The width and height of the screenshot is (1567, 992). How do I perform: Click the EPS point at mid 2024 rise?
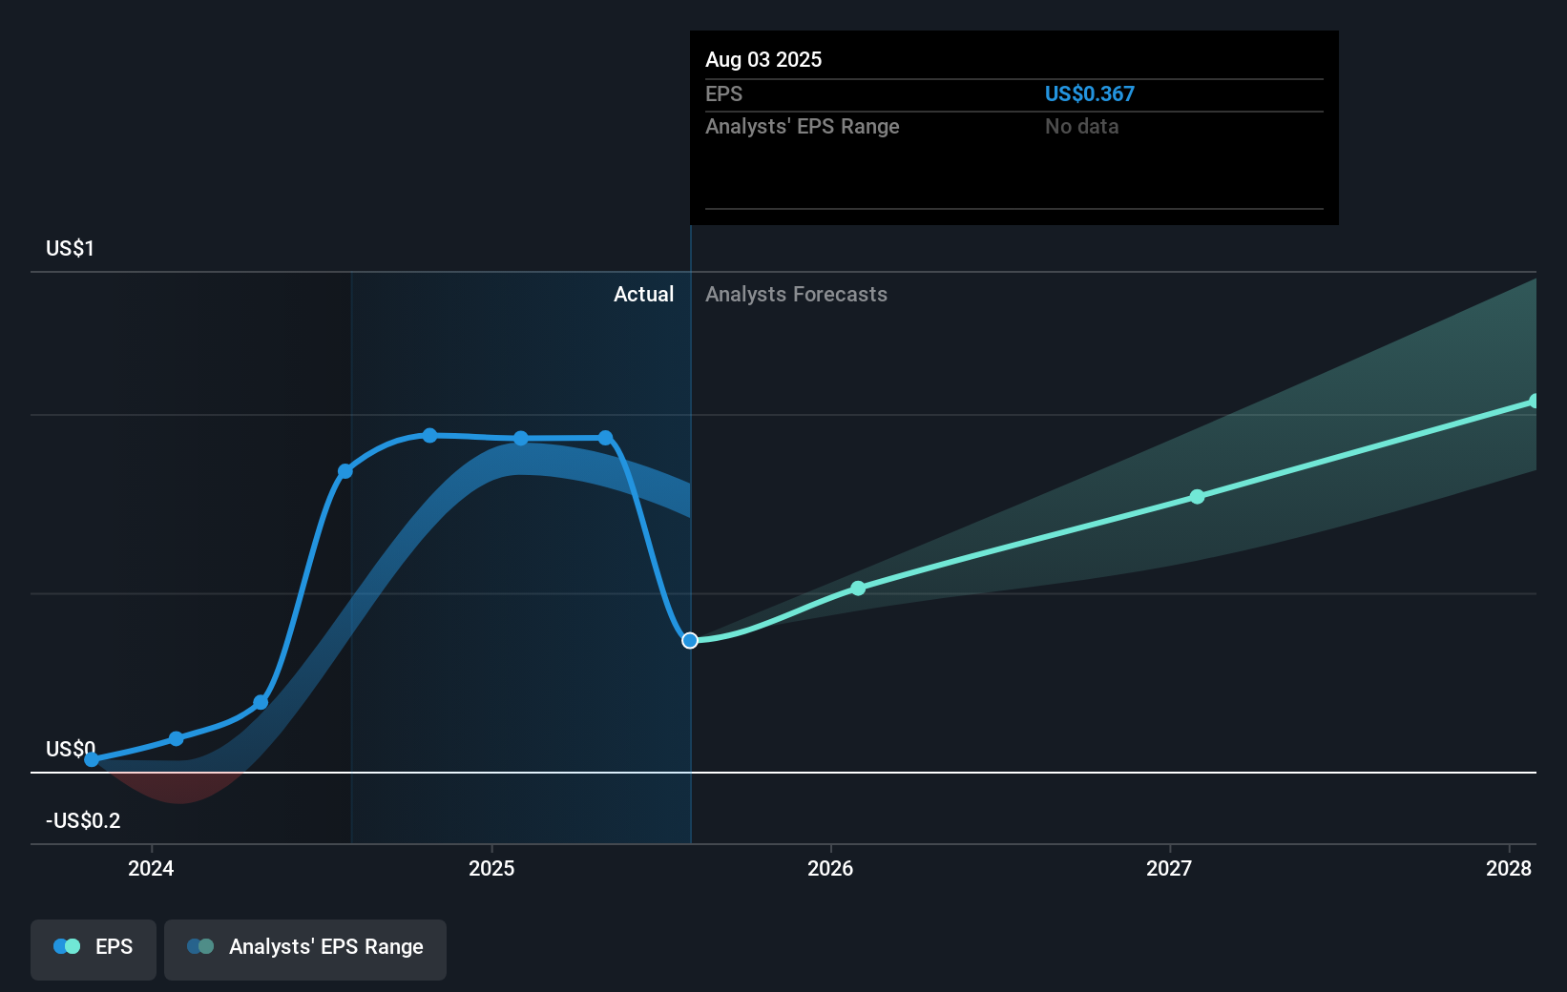point(345,471)
